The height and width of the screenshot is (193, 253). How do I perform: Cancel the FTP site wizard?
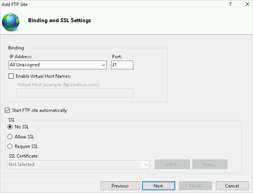[232, 186]
